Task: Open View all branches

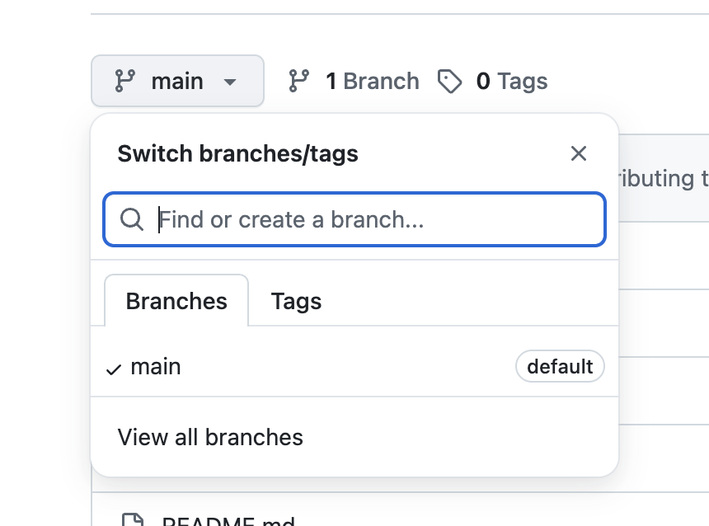Action: click(210, 437)
